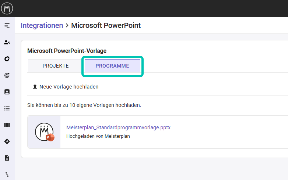This screenshot has width=288, height=180.
Task: Open the bulleted list icon in sidebar
Action: click(x=7, y=108)
